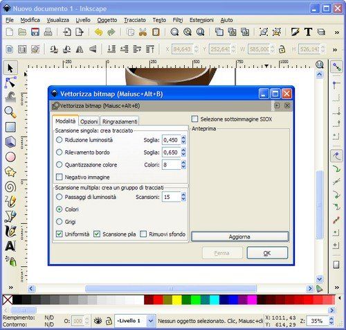Select Riduzione luminosità radio button

pyautogui.click(x=60, y=140)
